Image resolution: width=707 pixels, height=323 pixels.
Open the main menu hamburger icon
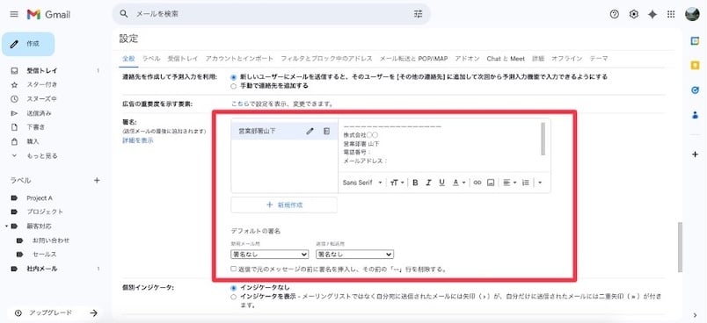(x=14, y=14)
